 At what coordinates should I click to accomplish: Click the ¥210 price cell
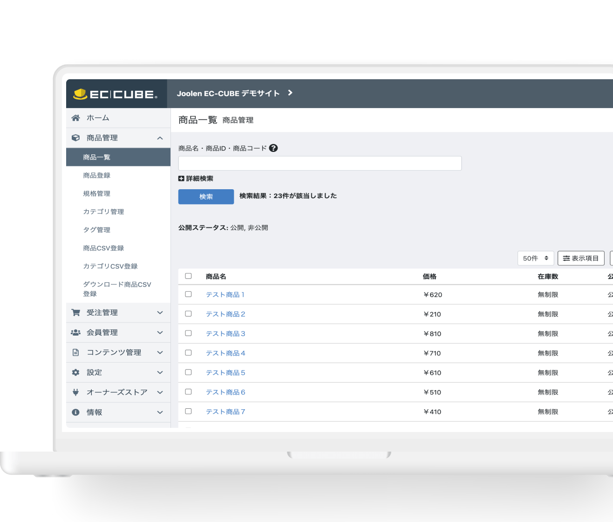tap(432, 314)
